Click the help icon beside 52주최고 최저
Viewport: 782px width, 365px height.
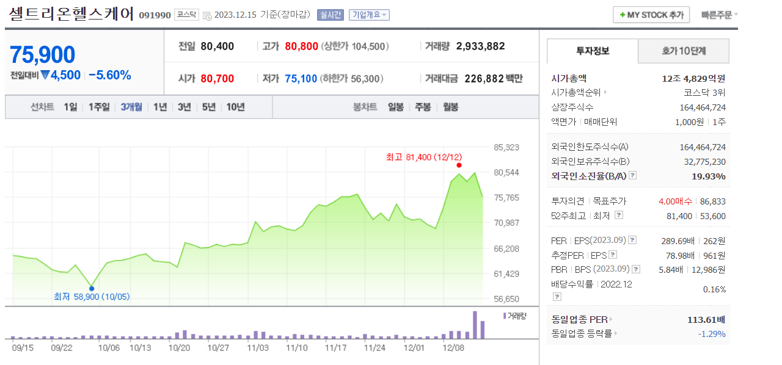coord(619,215)
